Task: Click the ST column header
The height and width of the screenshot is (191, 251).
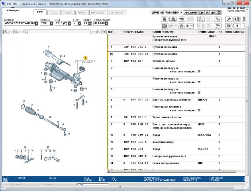Action: tap(220, 32)
